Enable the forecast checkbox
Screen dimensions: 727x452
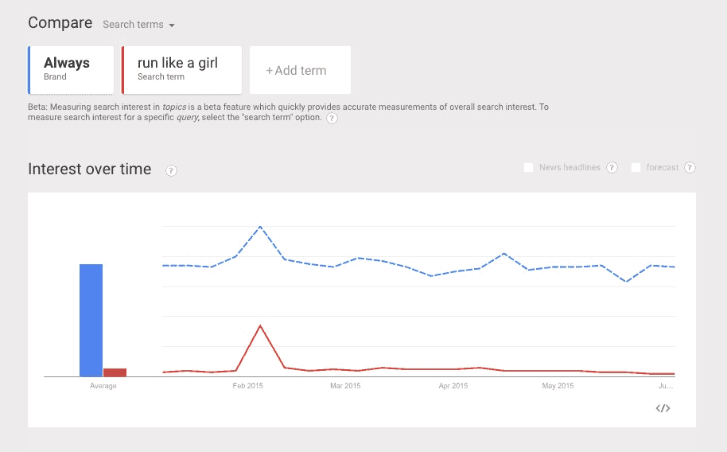(x=636, y=168)
